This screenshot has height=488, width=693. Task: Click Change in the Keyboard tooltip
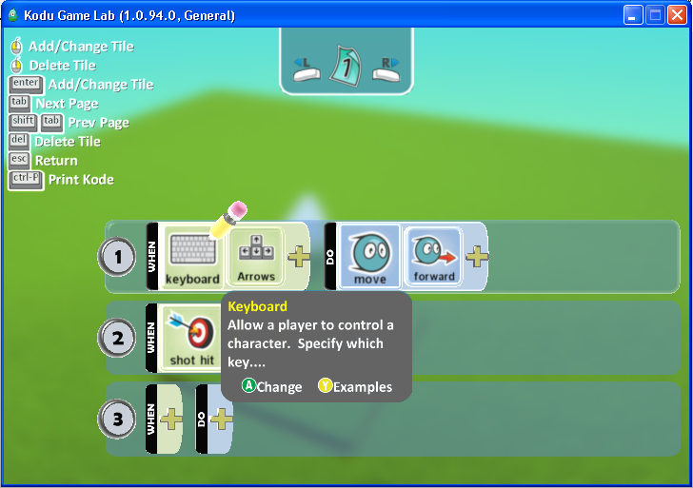272,387
